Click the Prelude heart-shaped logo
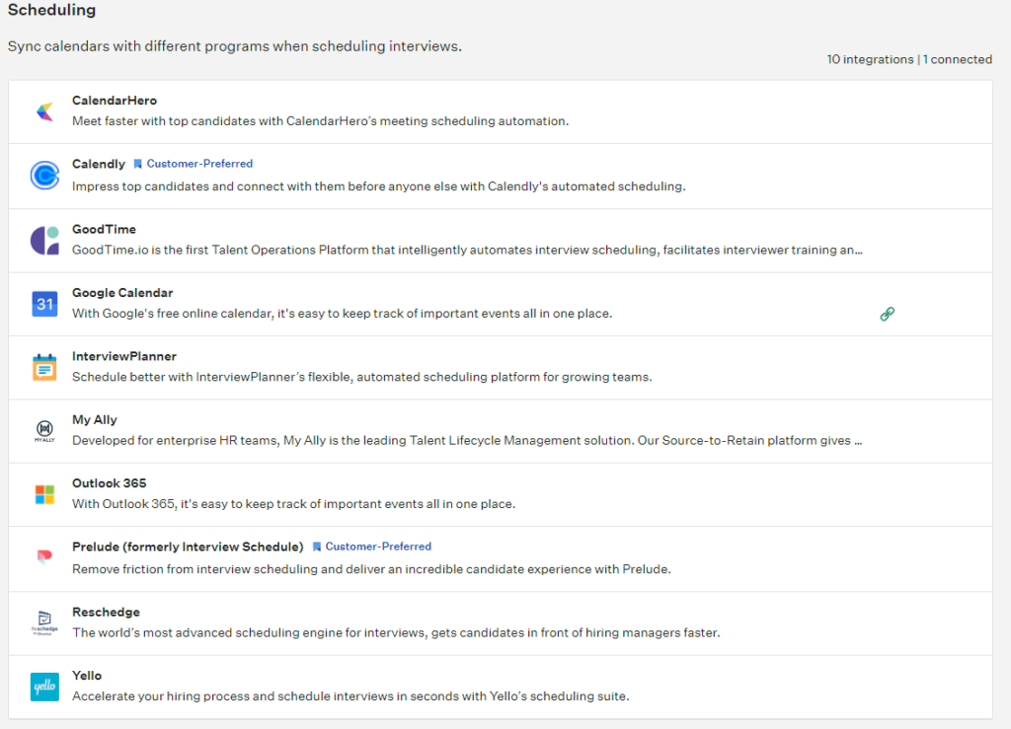This screenshot has width=1011, height=729. coord(43,557)
